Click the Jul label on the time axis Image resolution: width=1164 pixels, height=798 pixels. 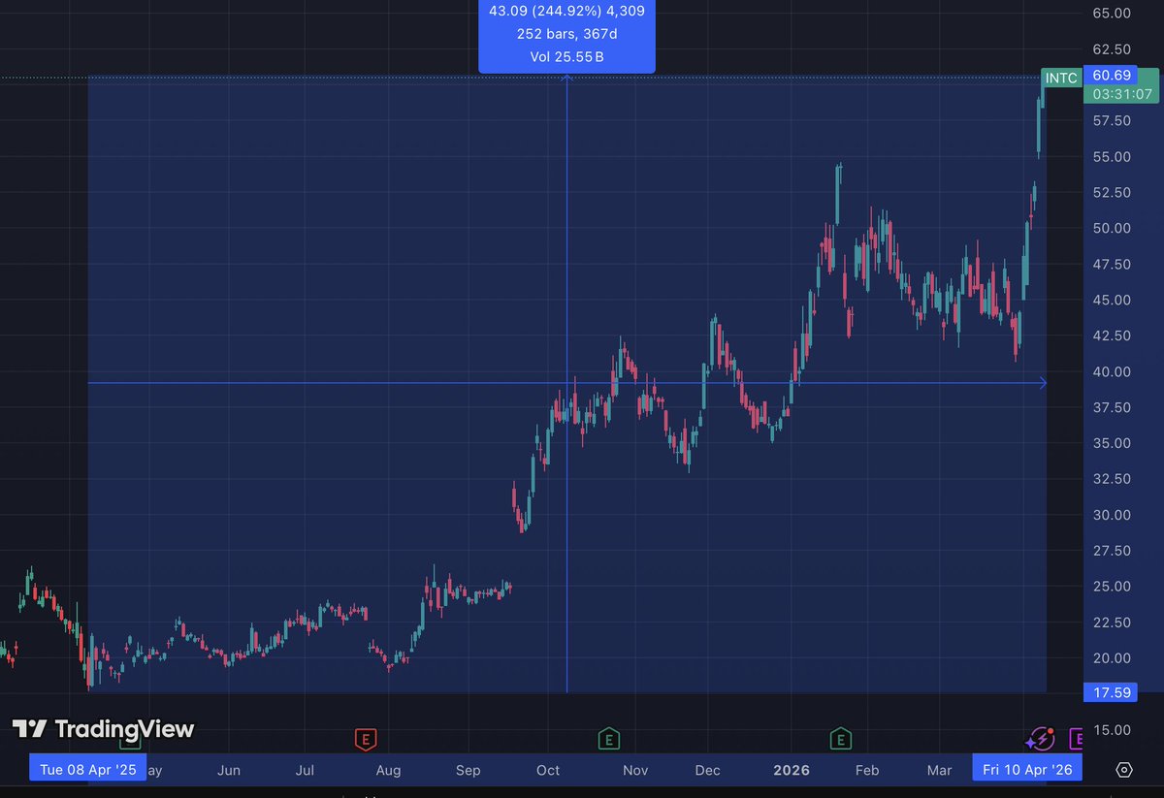click(305, 771)
